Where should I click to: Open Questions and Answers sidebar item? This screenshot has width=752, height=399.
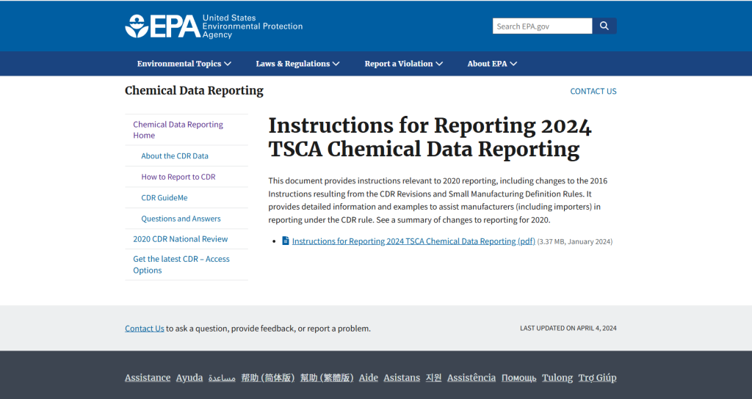point(181,219)
